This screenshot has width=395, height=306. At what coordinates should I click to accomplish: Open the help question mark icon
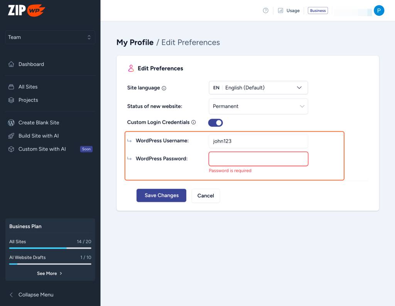(x=265, y=10)
